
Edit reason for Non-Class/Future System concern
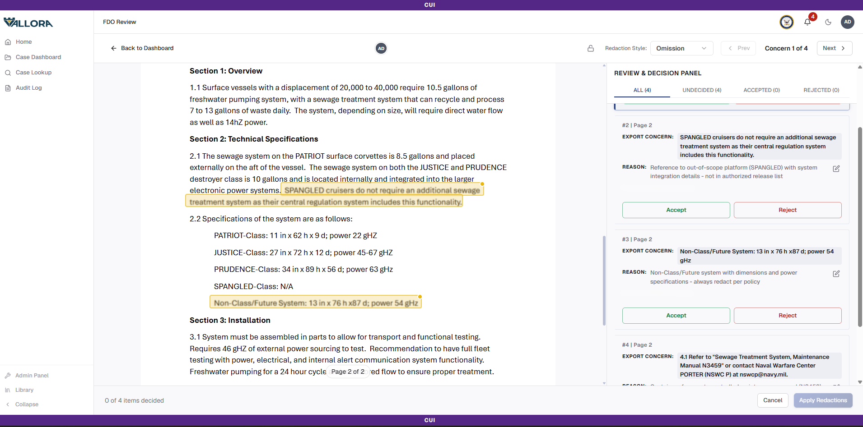click(836, 274)
